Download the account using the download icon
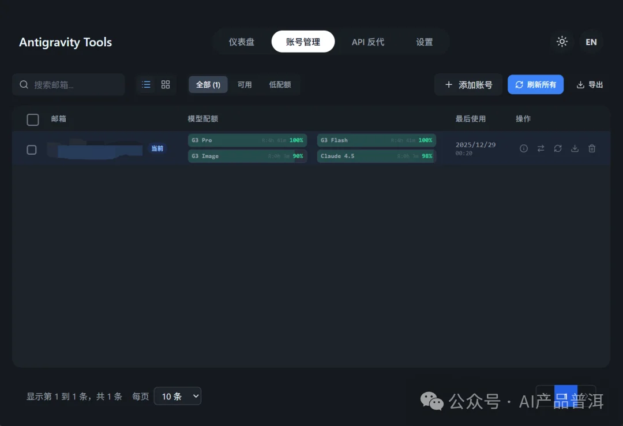The width and height of the screenshot is (623, 426). coord(575,148)
